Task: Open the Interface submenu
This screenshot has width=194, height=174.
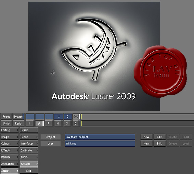Action: (x=29, y=143)
